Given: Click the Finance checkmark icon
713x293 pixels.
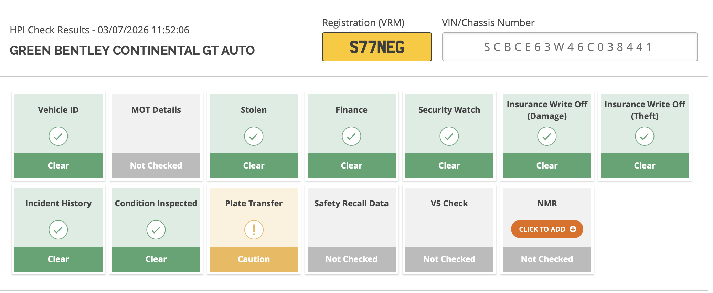Looking at the screenshot, I should click(351, 136).
